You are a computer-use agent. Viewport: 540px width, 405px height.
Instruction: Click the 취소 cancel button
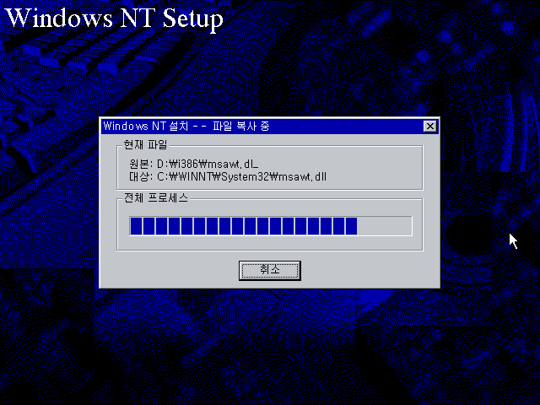point(270,270)
